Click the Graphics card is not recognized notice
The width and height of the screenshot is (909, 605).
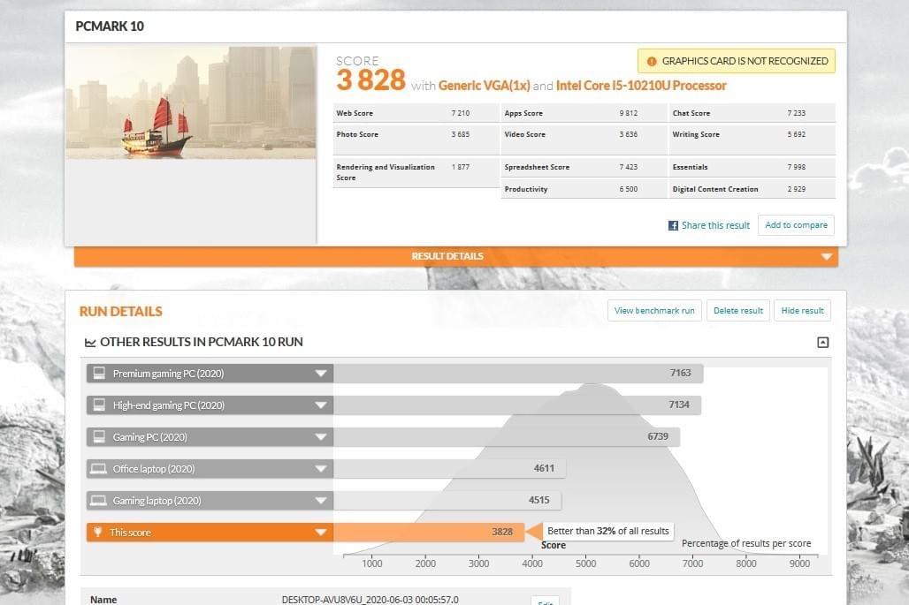point(737,61)
